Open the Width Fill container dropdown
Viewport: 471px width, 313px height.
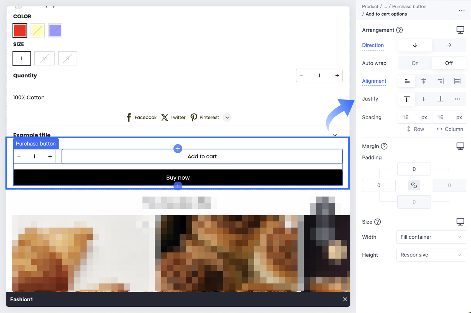point(431,237)
